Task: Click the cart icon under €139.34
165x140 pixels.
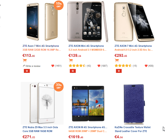Action: pyautogui.click(x=71, y=61)
